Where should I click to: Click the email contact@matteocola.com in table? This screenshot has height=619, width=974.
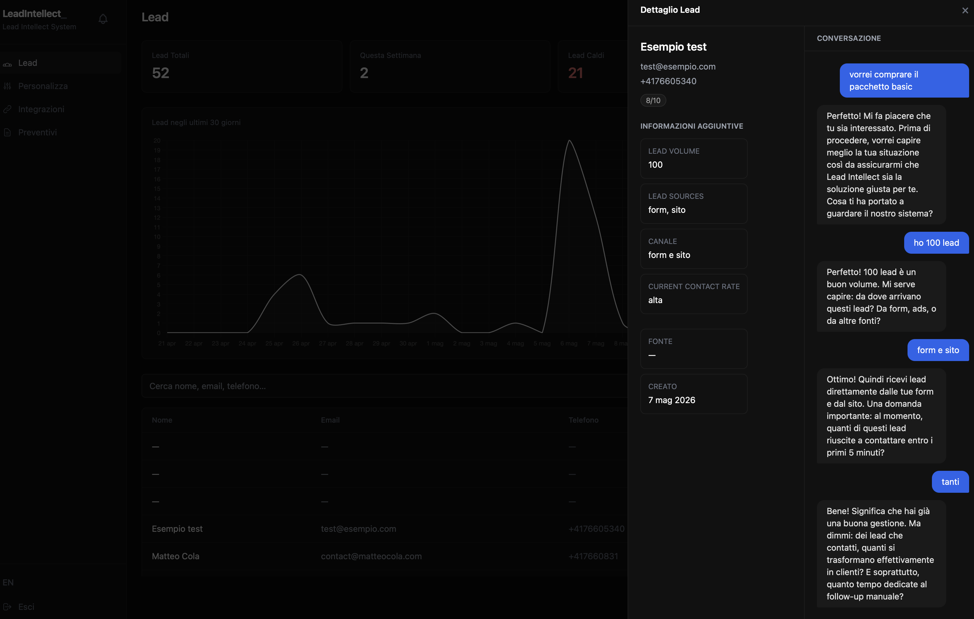coord(371,556)
